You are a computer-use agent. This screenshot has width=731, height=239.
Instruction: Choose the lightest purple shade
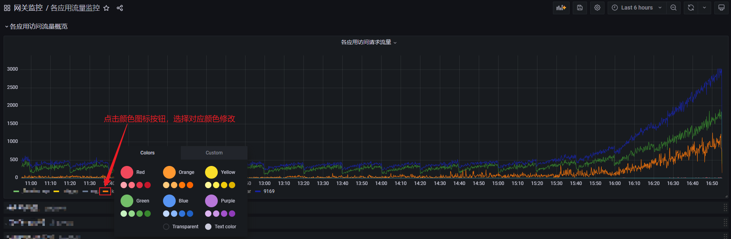tap(208, 214)
